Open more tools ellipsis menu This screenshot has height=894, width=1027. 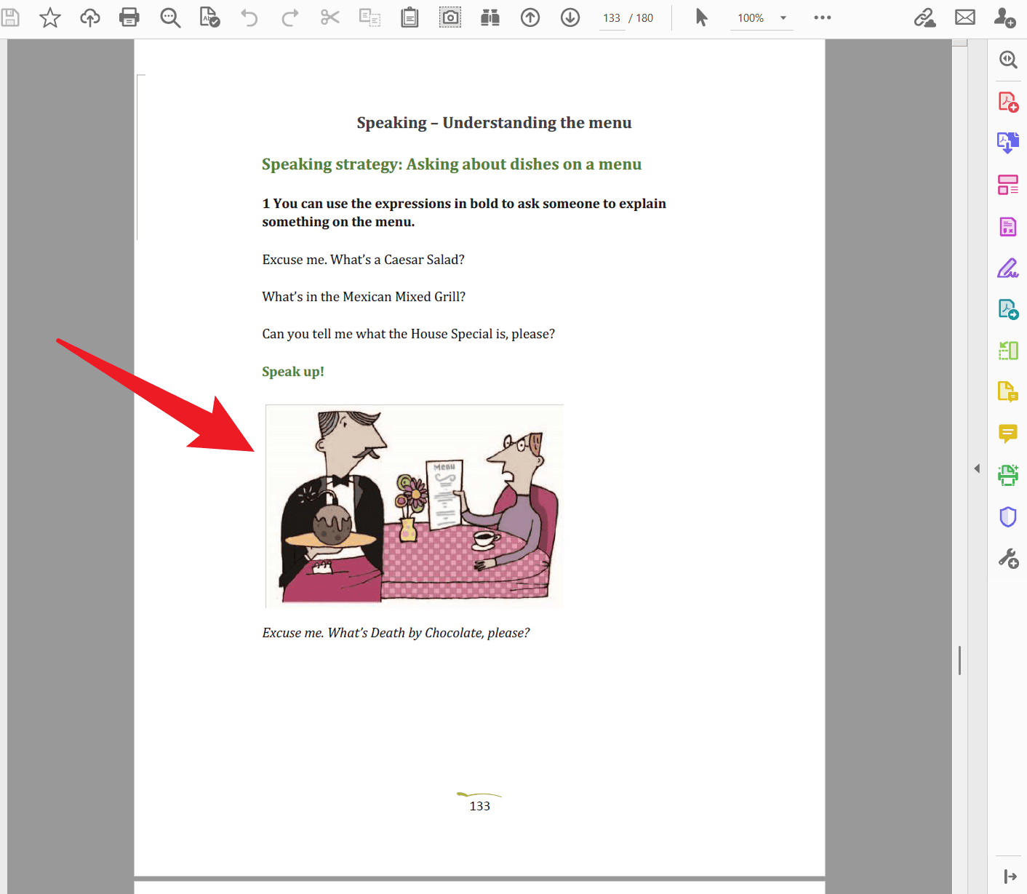823,17
